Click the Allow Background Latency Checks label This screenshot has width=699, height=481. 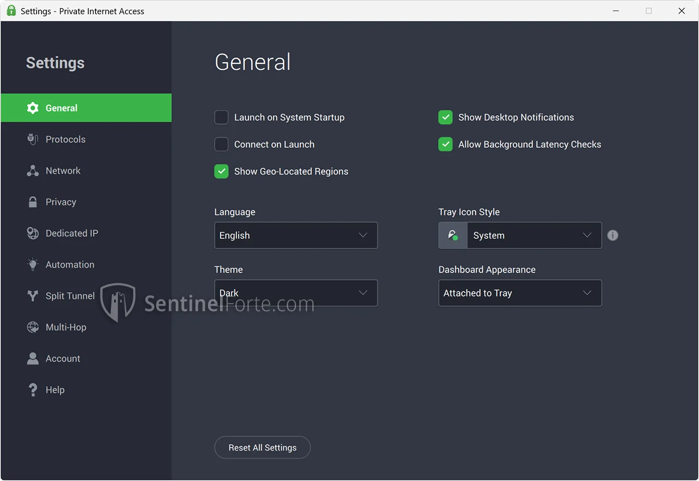click(530, 144)
